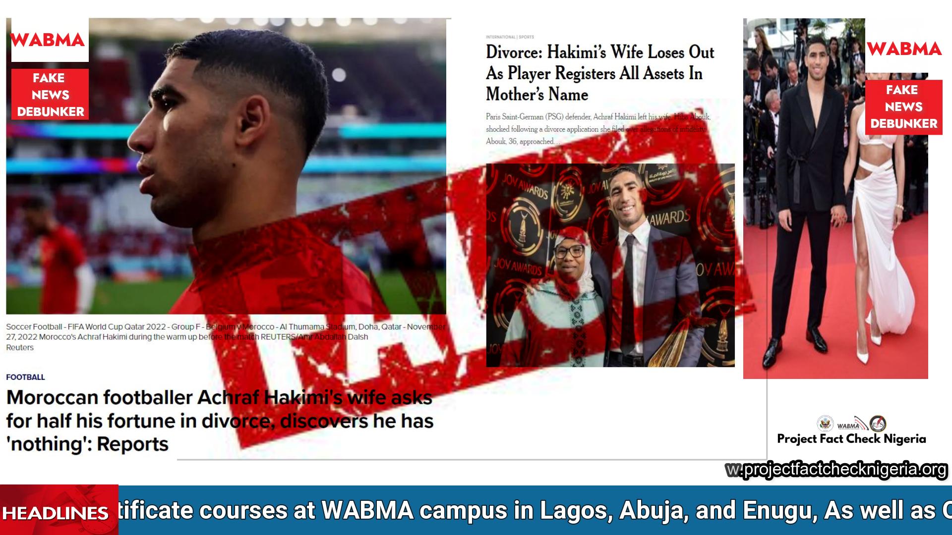The width and height of the screenshot is (952, 535).
Task: Select the FOOTBALL category tag
Action: coord(25,377)
